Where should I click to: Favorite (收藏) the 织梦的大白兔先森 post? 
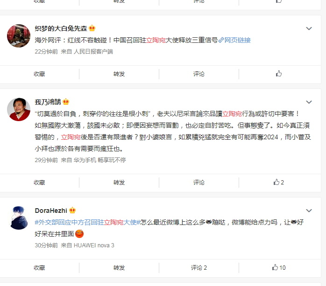(39, 74)
